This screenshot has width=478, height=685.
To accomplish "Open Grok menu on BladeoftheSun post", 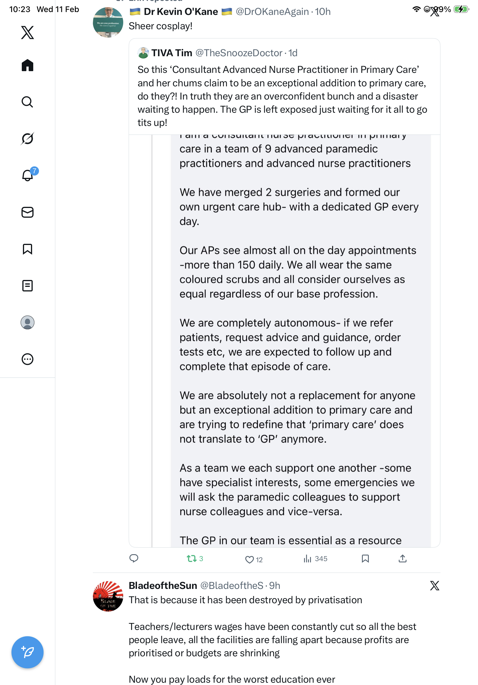I will click(x=434, y=586).
